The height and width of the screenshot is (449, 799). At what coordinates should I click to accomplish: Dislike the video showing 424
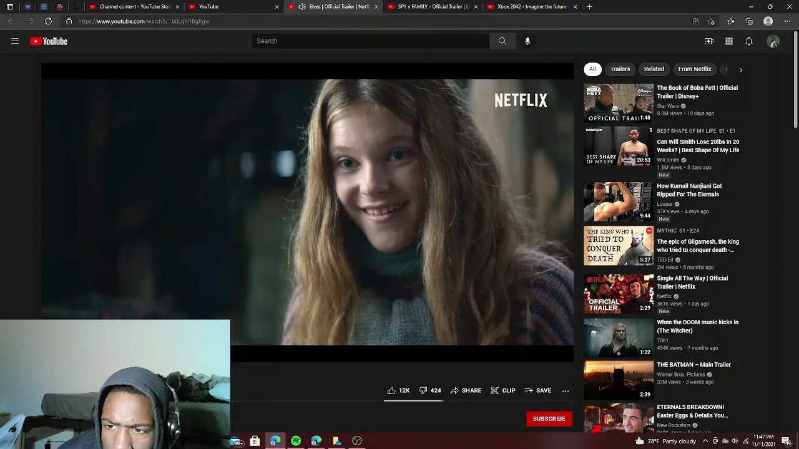tap(429, 390)
